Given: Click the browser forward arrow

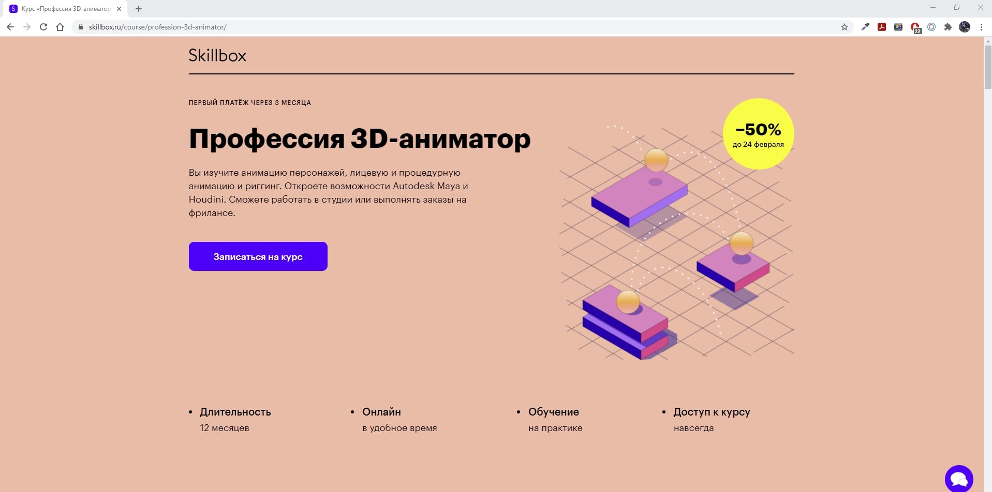Looking at the screenshot, I should [x=27, y=27].
